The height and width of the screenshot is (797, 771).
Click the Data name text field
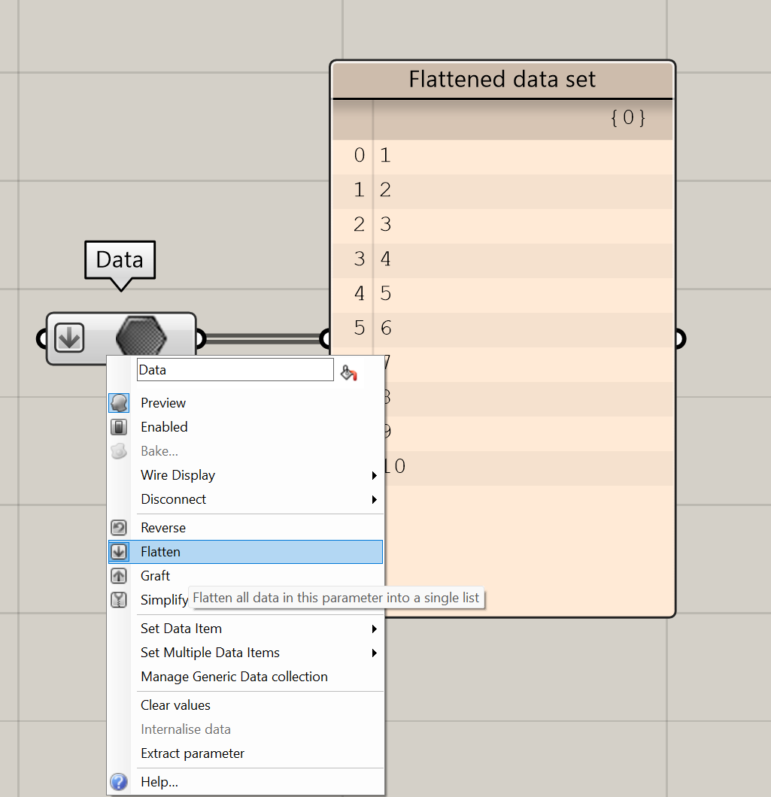(235, 370)
